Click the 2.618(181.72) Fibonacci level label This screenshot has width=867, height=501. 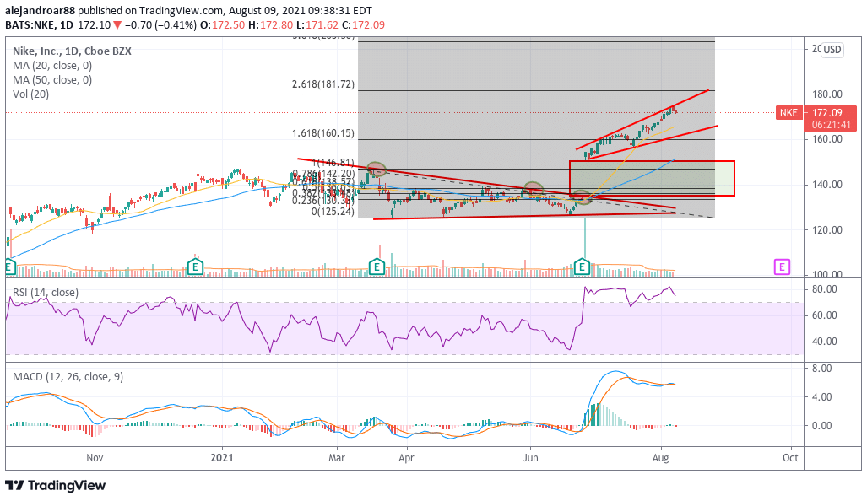tap(323, 84)
